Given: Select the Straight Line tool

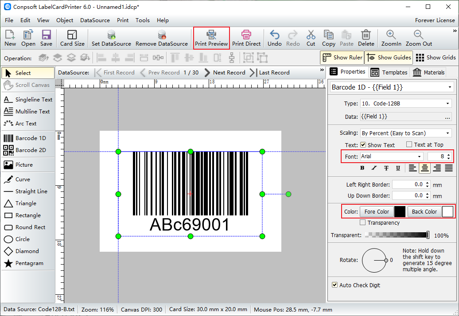Looking at the screenshot, I should [x=28, y=191].
